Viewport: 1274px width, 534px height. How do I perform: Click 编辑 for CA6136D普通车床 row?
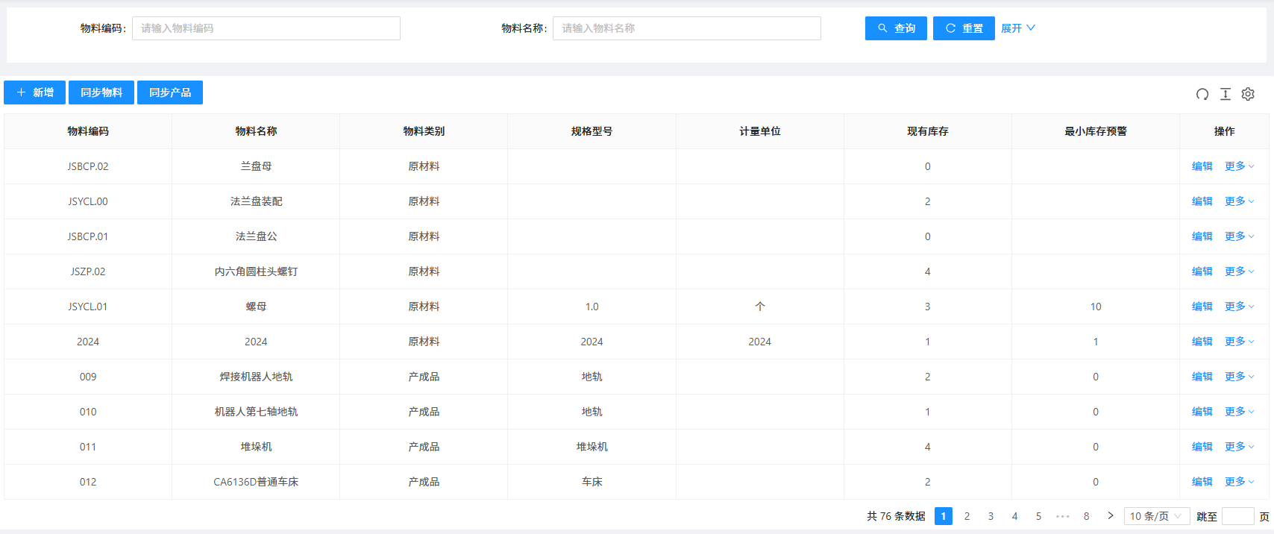[x=1202, y=482]
